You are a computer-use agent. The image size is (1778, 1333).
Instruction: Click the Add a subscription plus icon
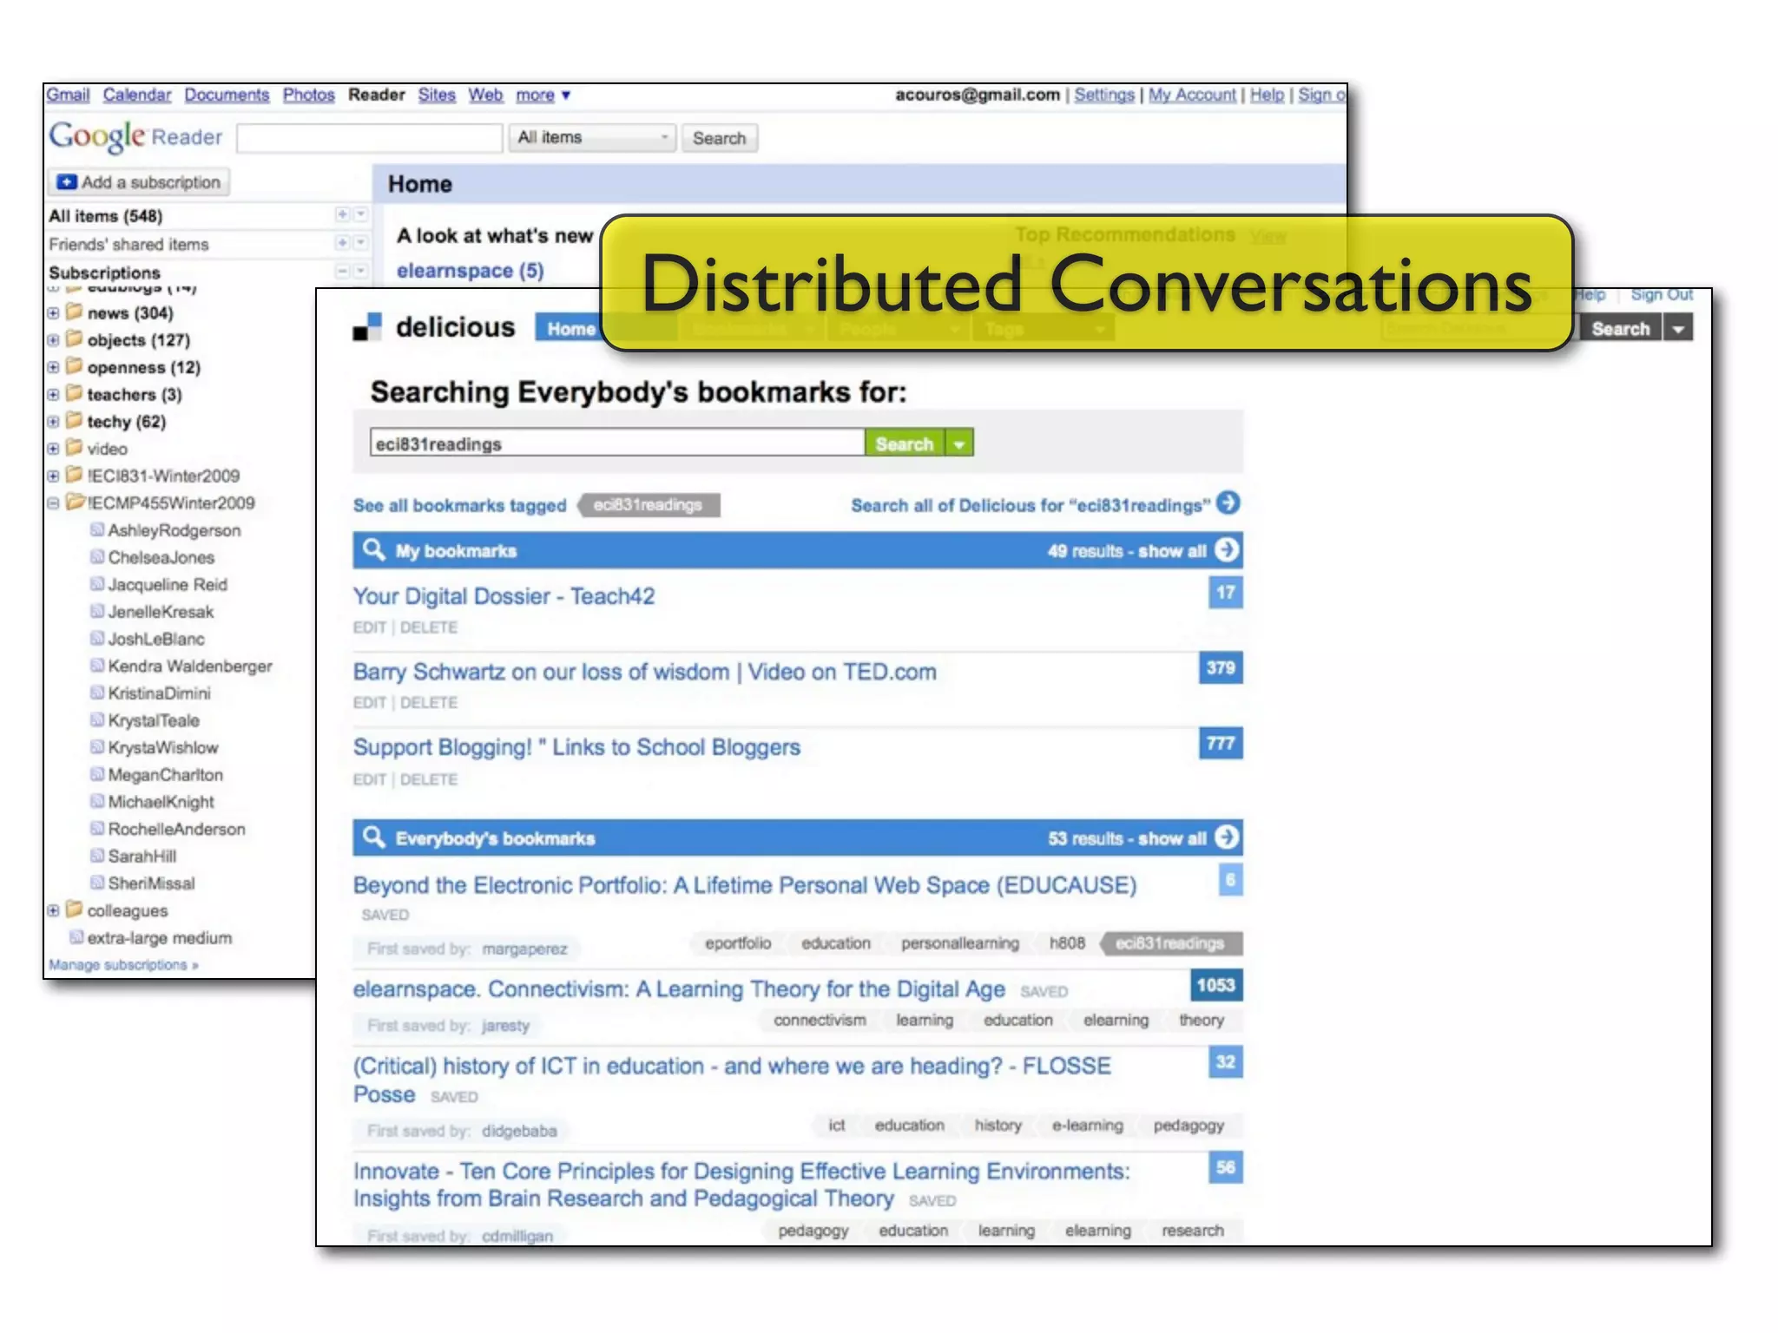67,182
